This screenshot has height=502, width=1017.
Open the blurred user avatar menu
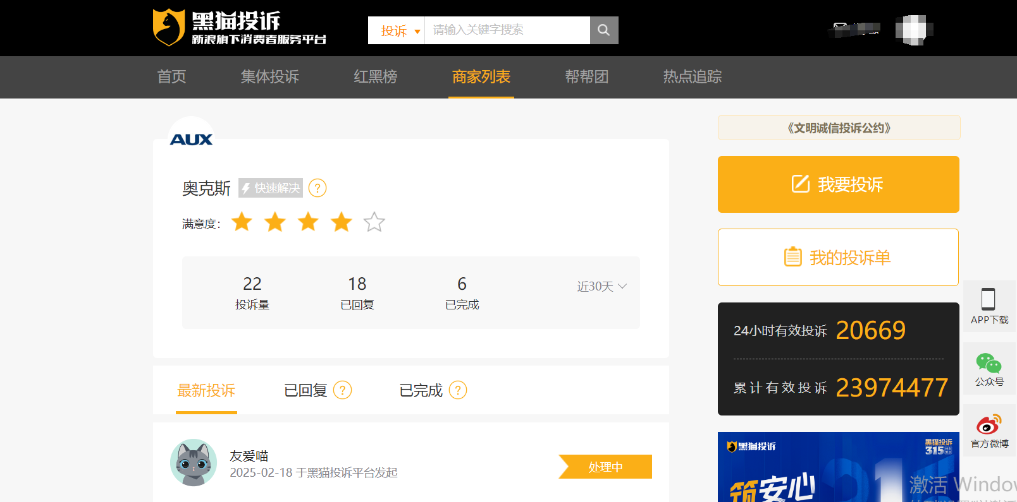coord(914,30)
